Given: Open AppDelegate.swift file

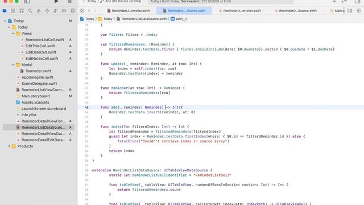Looking at the screenshot, I should point(37,77).
